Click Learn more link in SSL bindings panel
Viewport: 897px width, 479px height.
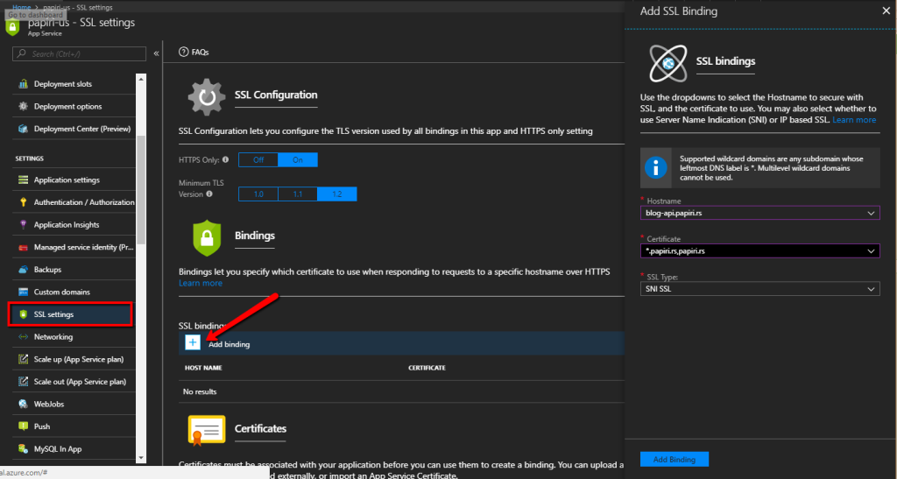coord(853,120)
